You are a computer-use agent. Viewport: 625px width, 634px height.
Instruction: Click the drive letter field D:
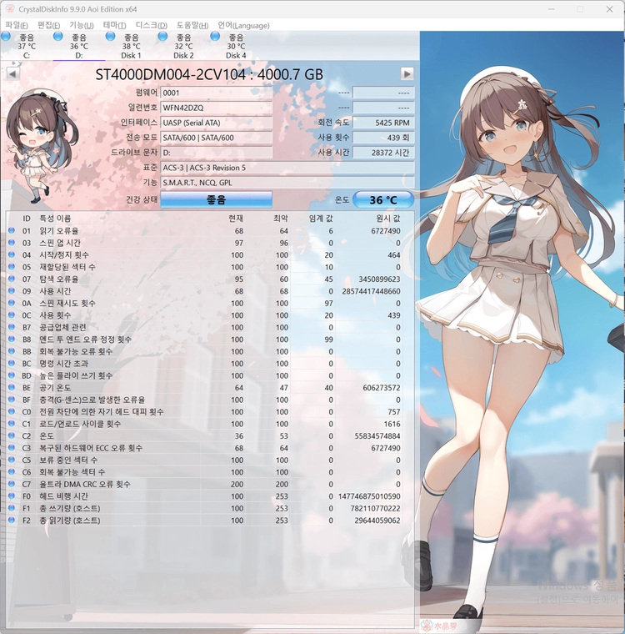click(x=216, y=153)
